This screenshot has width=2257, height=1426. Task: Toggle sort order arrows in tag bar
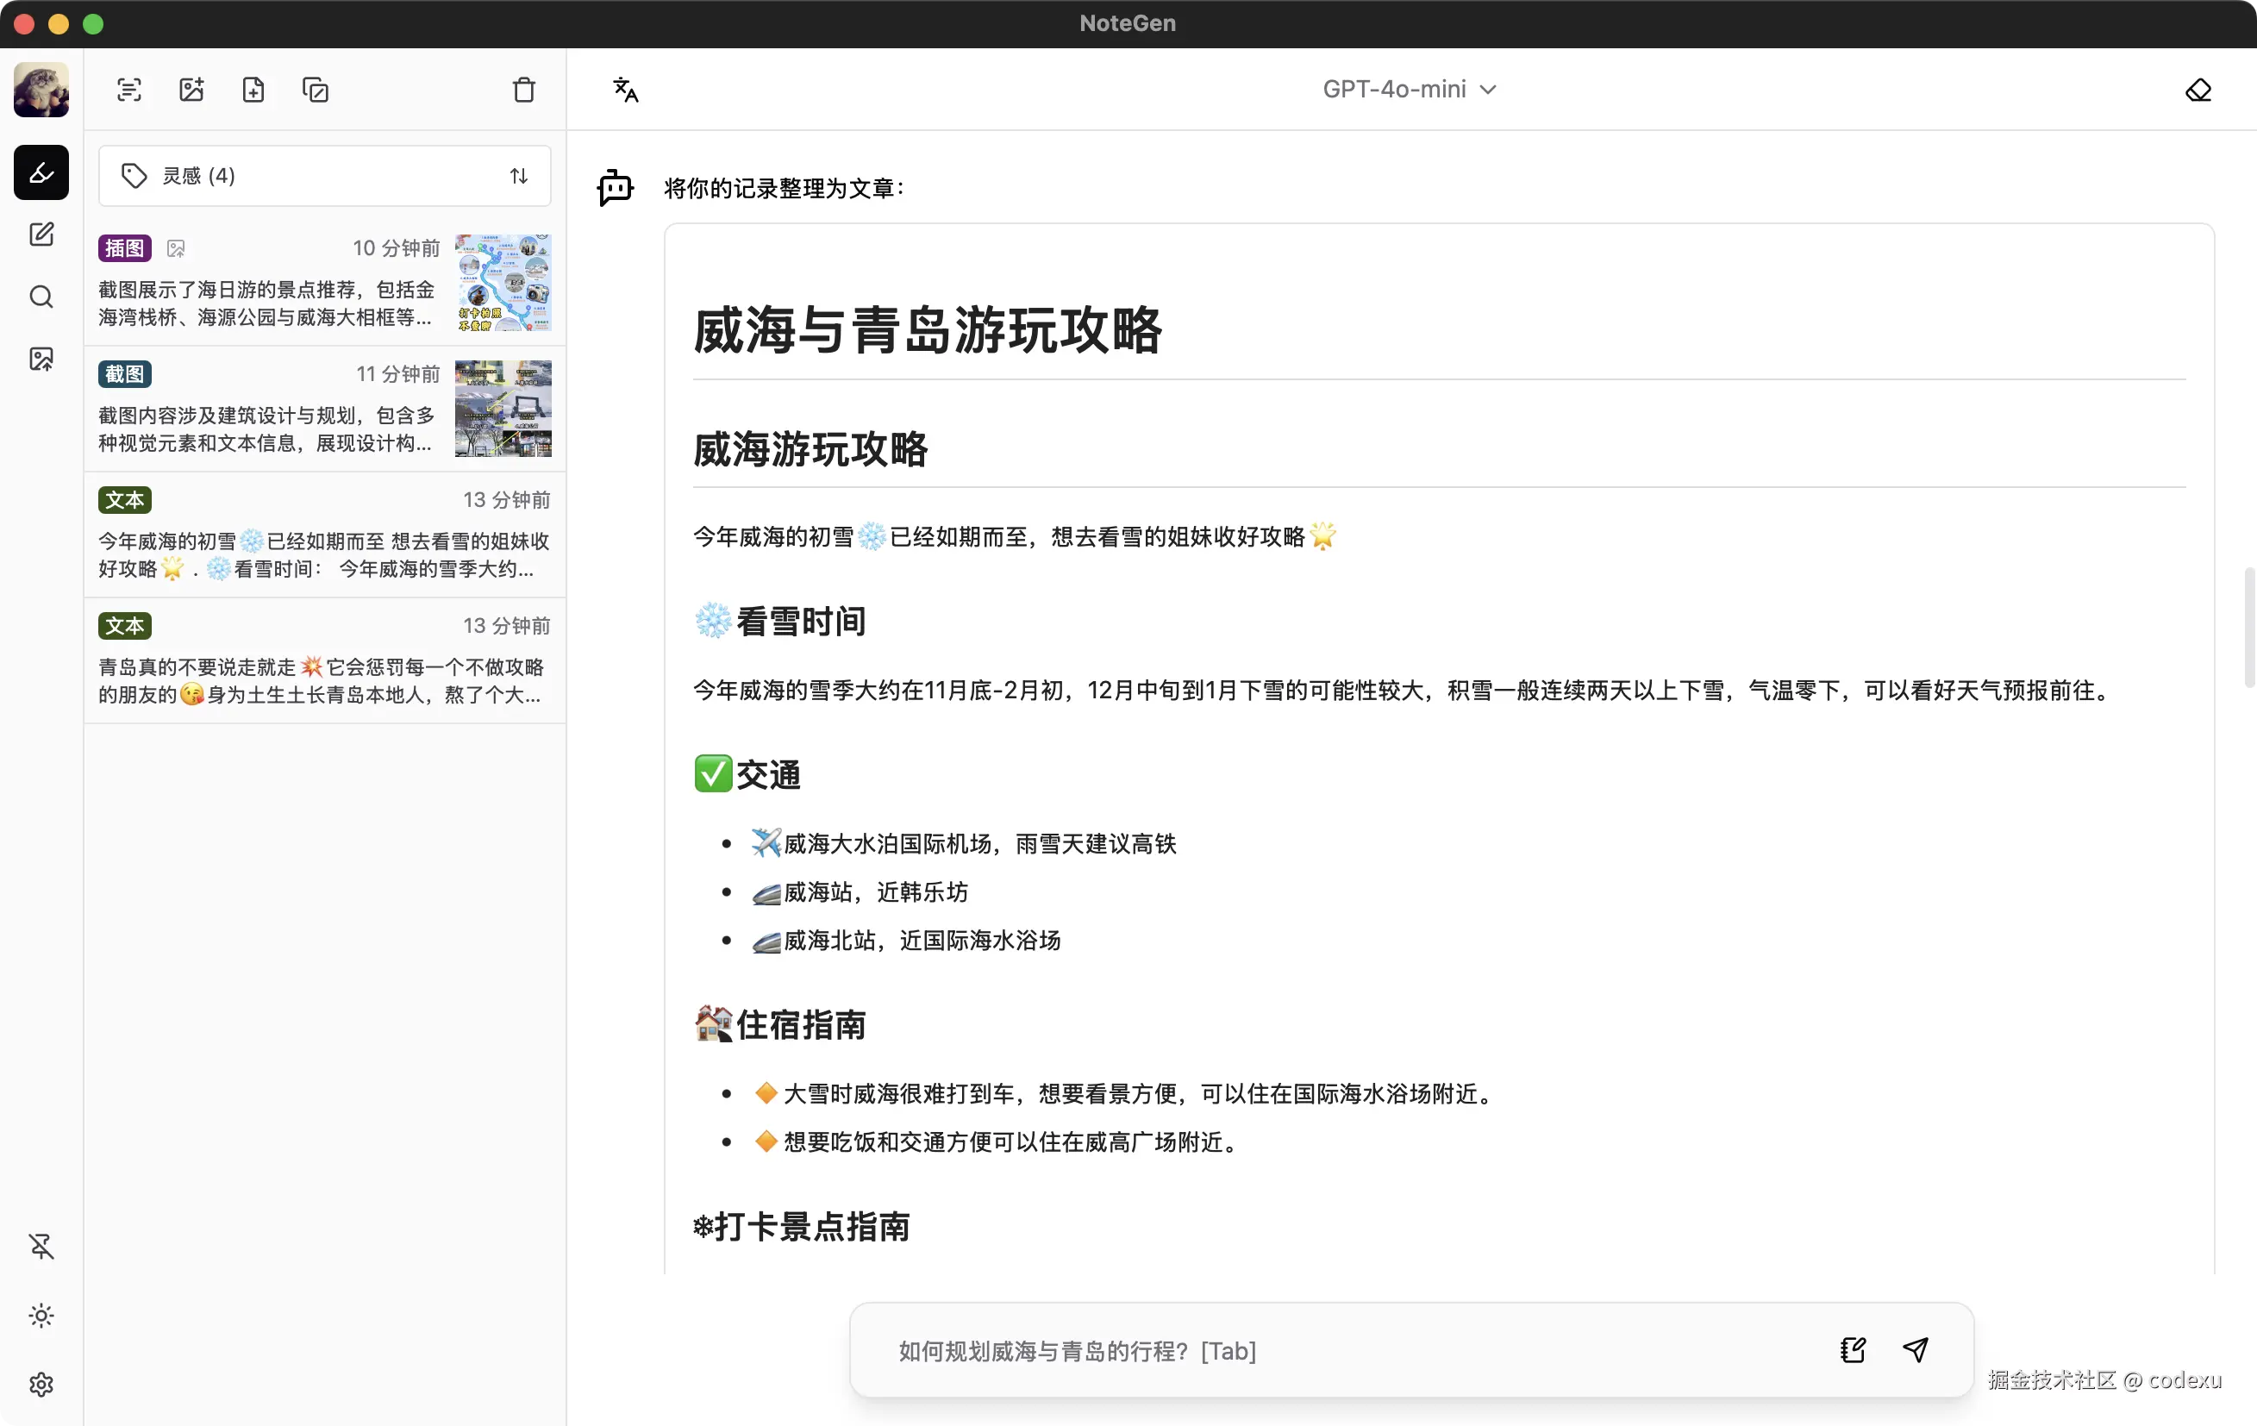[x=518, y=175]
